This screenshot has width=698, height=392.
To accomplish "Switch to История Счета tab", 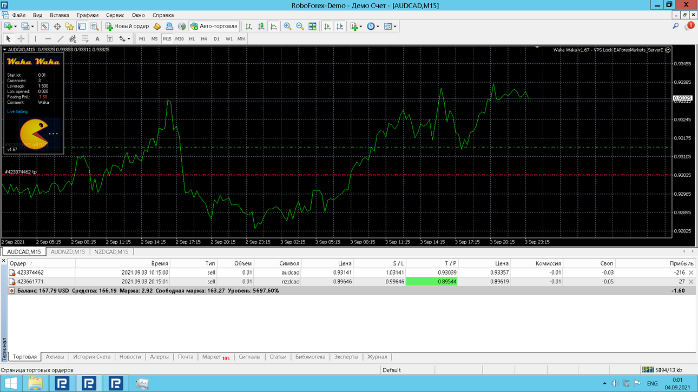I will 92,357.
